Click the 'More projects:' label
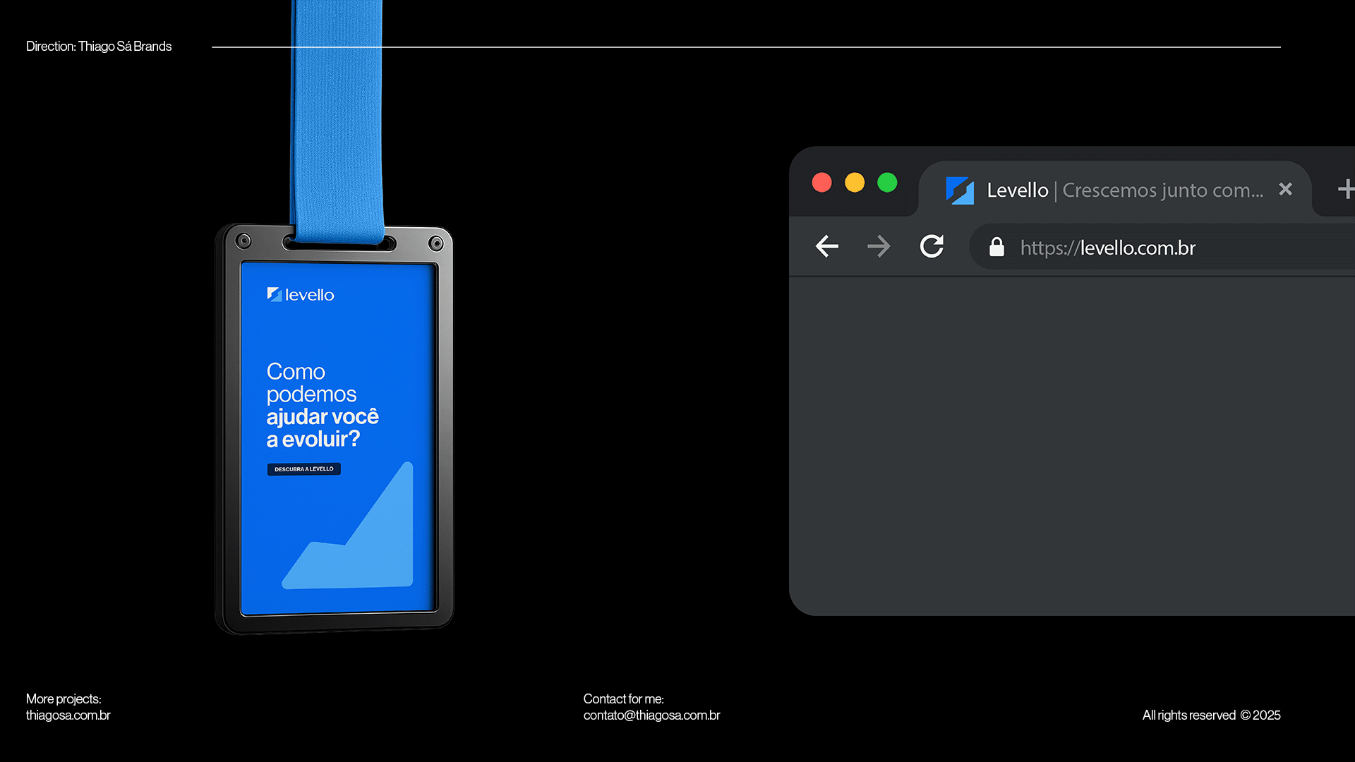This screenshot has height=762, width=1355. tap(64, 699)
